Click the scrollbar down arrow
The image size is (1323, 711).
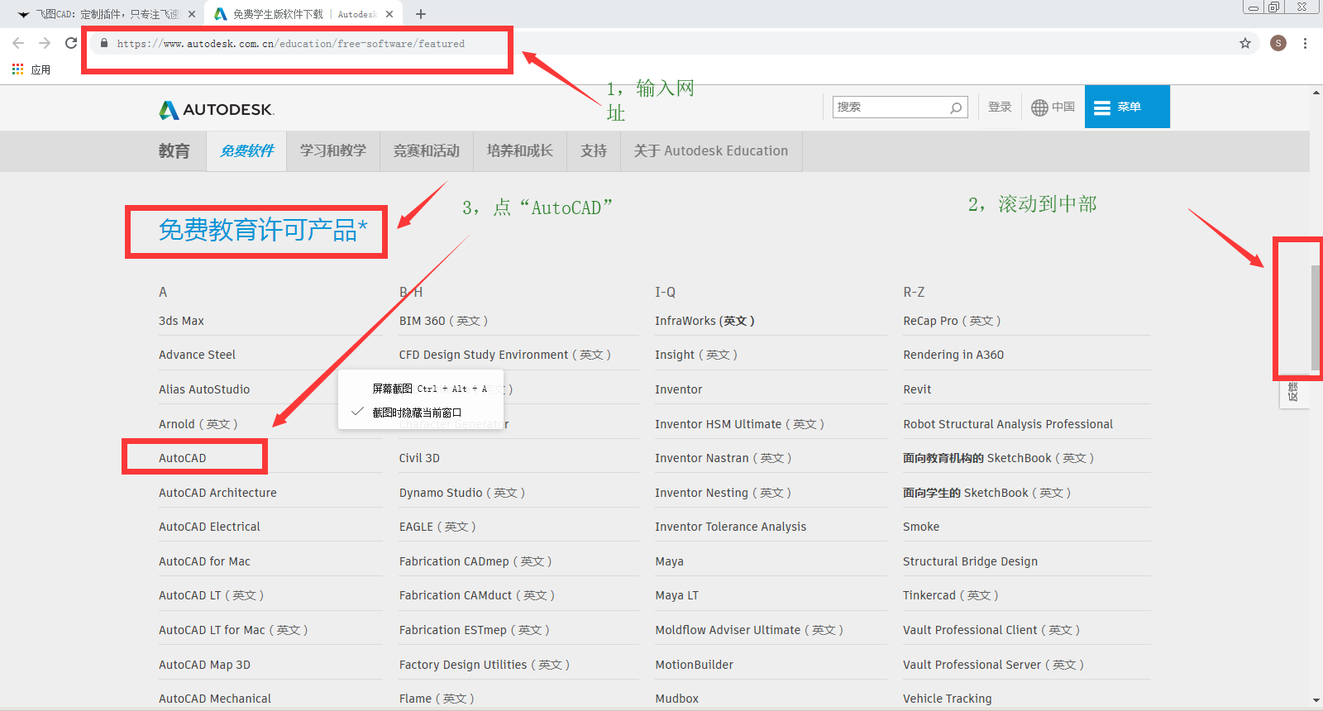click(x=1316, y=701)
